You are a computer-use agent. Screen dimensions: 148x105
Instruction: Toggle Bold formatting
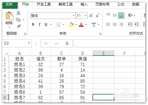click(x=33, y=24)
